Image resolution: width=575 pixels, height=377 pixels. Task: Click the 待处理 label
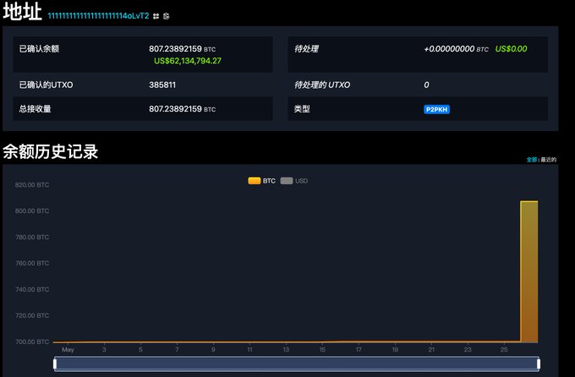[x=306, y=49]
